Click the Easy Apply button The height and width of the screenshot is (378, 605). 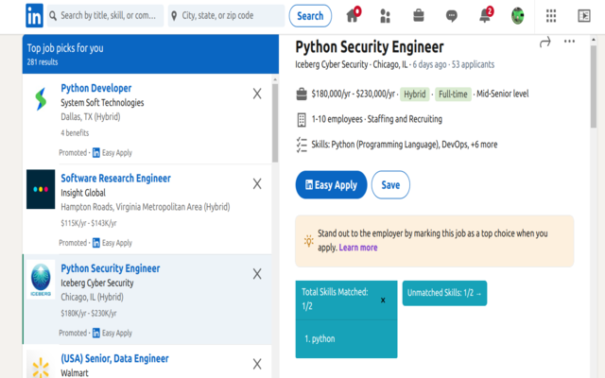pyautogui.click(x=331, y=185)
